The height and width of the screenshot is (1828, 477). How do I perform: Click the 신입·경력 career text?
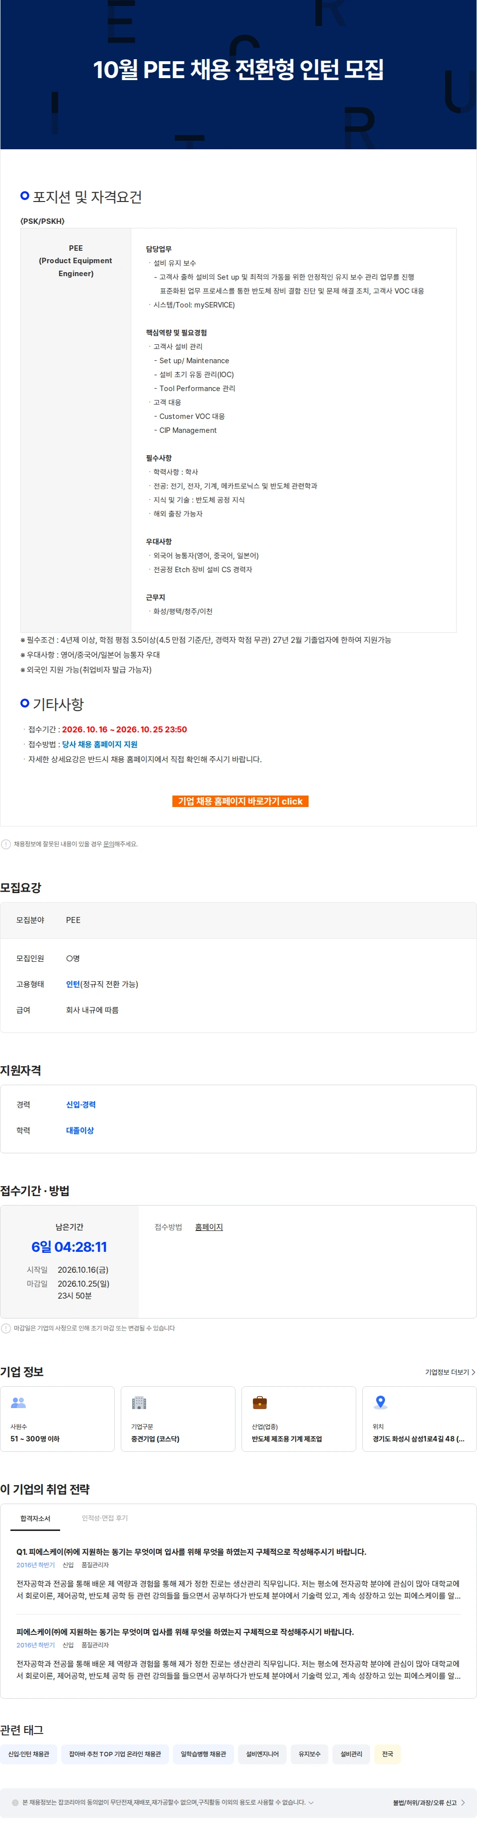coord(81,1105)
